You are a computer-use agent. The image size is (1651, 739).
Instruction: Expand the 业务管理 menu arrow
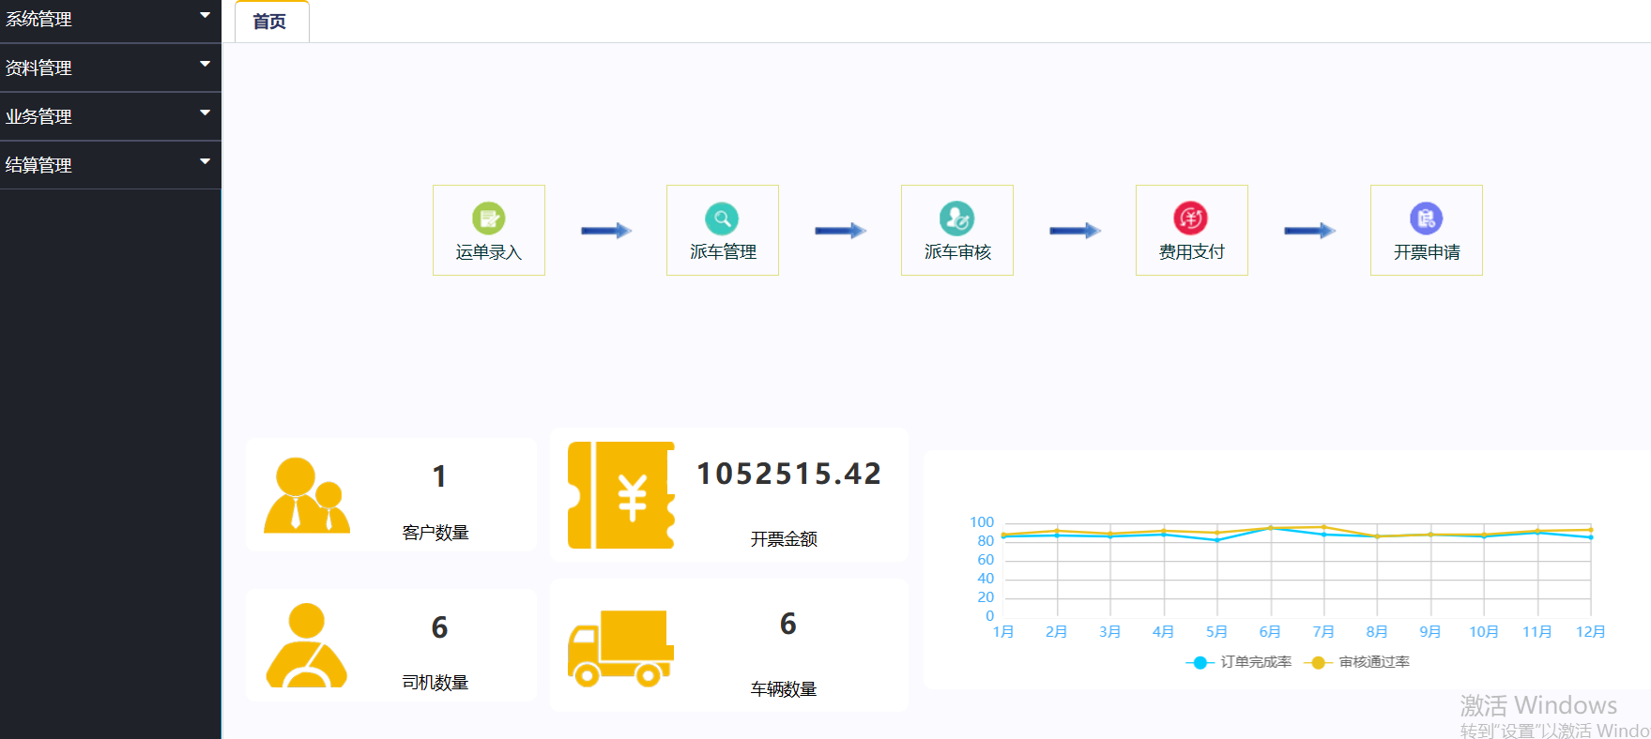click(x=205, y=113)
